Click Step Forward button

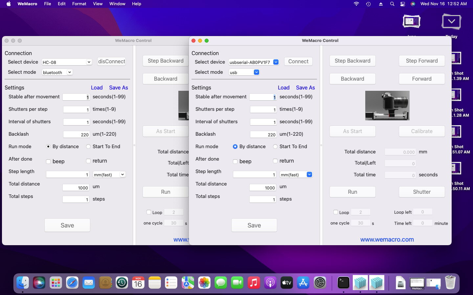coord(422,61)
